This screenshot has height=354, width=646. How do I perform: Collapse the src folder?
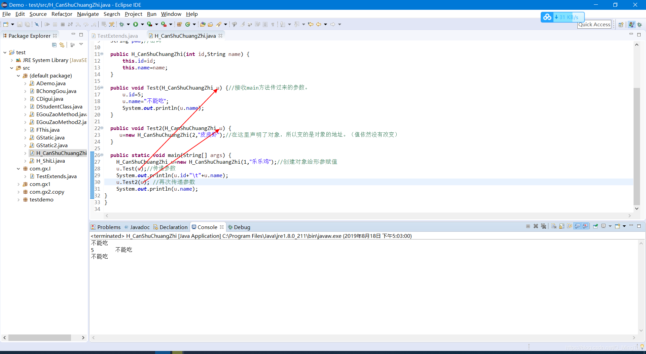12,68
